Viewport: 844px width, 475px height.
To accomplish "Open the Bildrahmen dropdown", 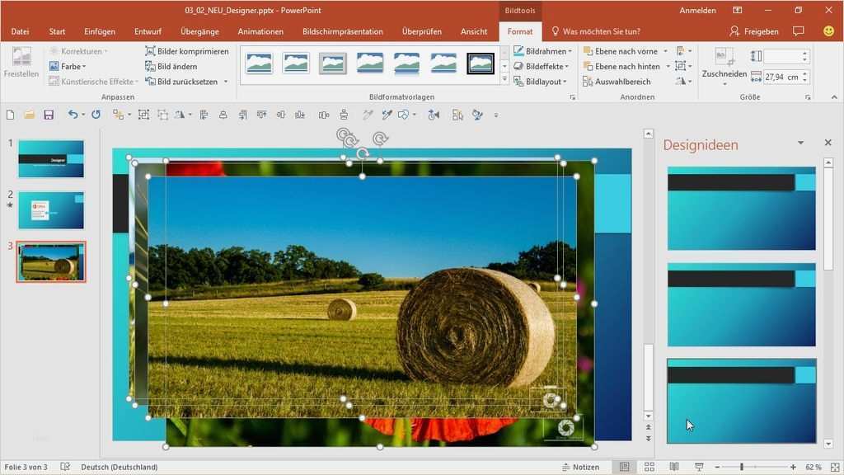I will coord(542,50).
